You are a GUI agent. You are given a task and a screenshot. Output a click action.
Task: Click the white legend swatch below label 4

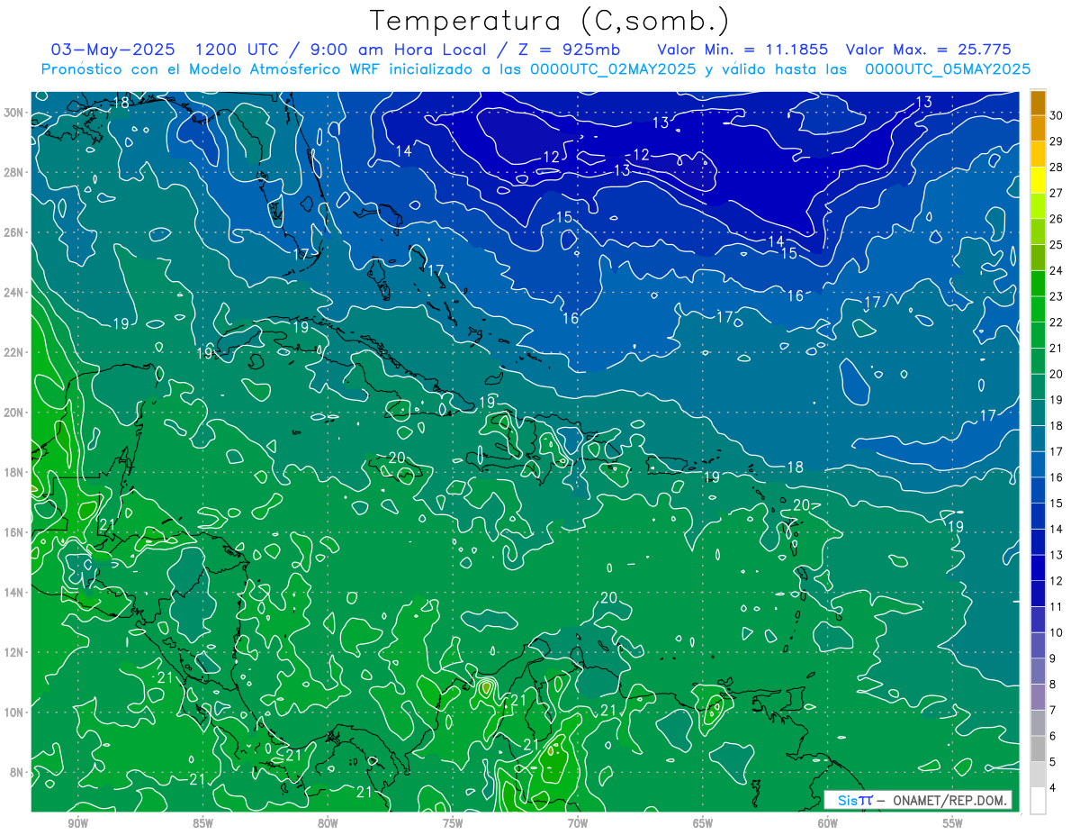[x=1038, y=801]
